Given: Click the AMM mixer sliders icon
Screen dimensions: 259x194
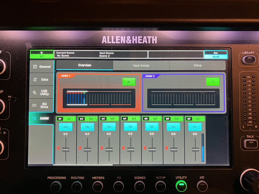Looking at the screenshot, I should pos(34,118).
